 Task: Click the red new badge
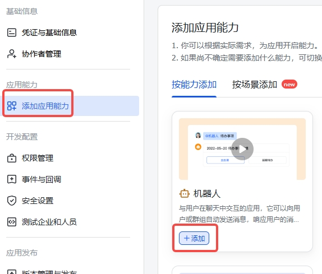(289, 84)
